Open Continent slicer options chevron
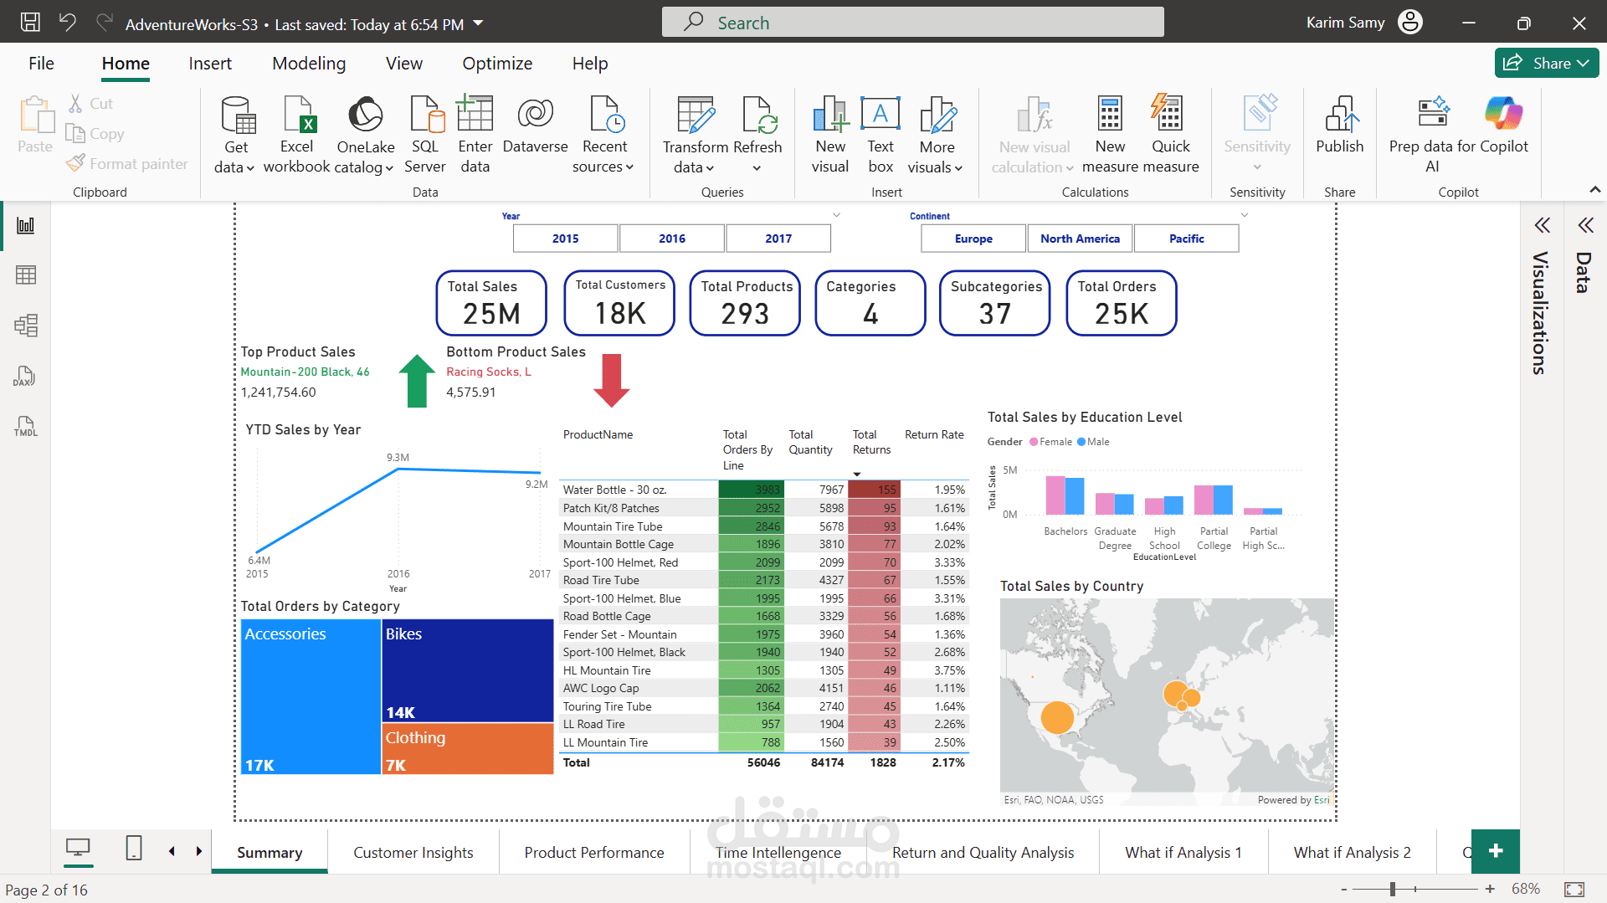1607x903 pixels. tap(1245, 215)
